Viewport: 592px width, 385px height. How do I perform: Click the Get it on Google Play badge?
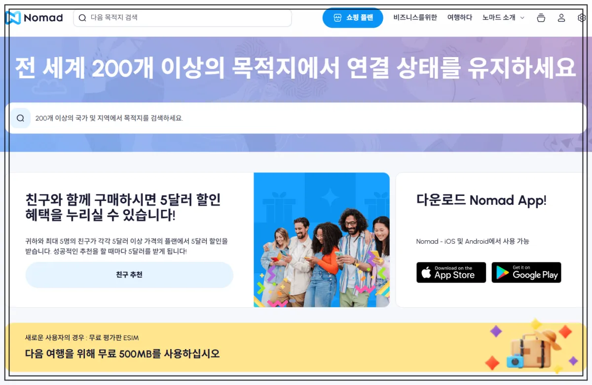tap(526, 272)
